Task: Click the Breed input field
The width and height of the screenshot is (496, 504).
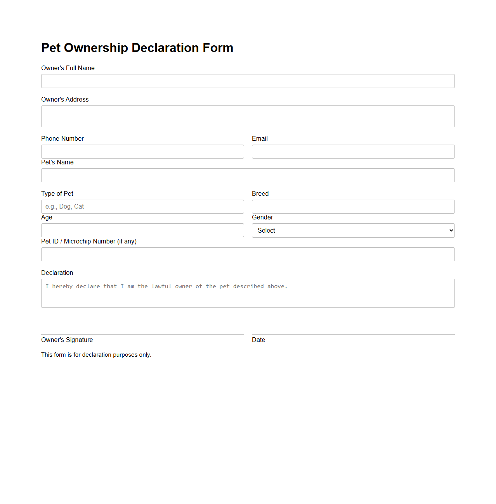Action: pyautogui.click(x=353, y=206)
